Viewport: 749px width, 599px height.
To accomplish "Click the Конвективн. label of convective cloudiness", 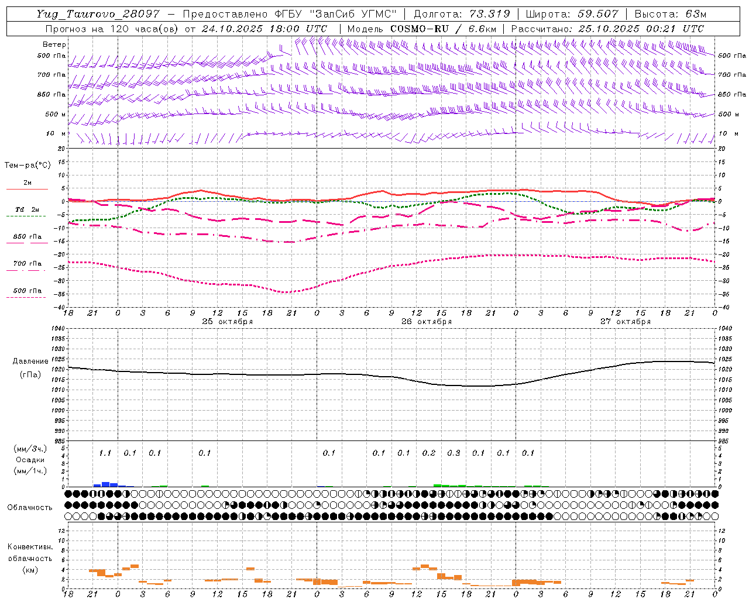I will [x=30, y=547].
